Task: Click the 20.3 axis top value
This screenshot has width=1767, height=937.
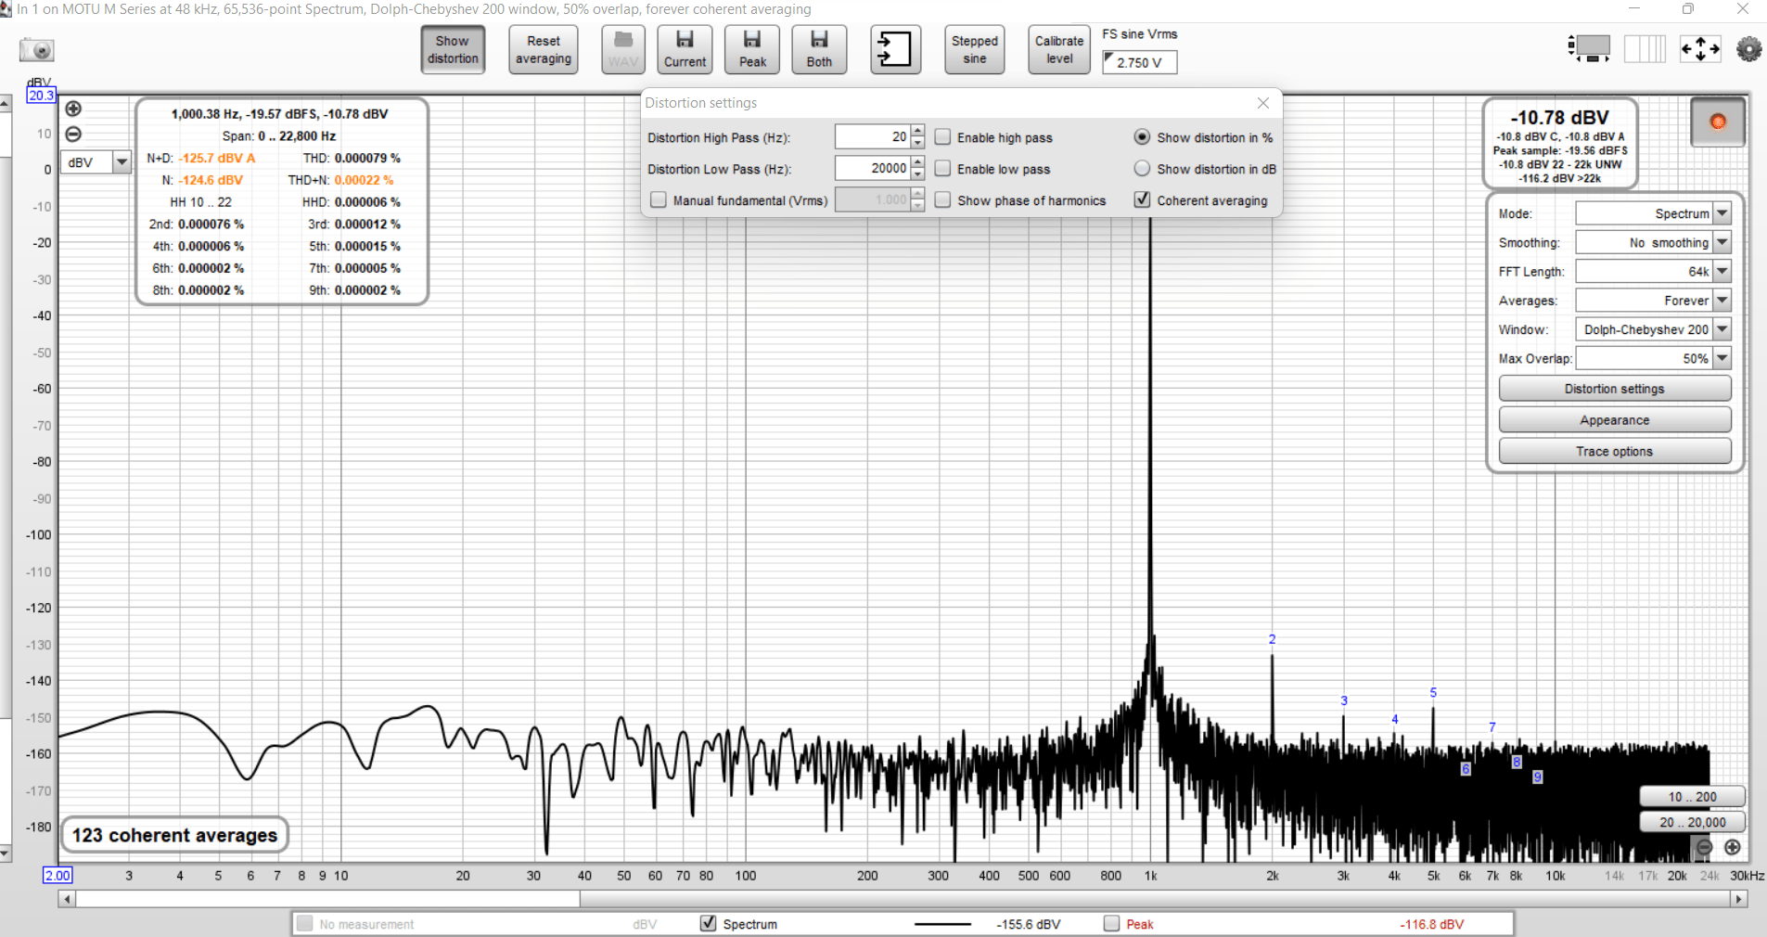Action: point(41,95)
